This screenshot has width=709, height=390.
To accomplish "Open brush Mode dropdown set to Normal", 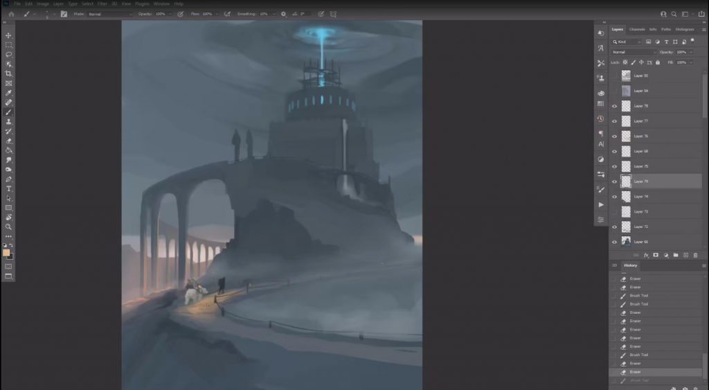I will pyautogui.click(x=110, y=14).
